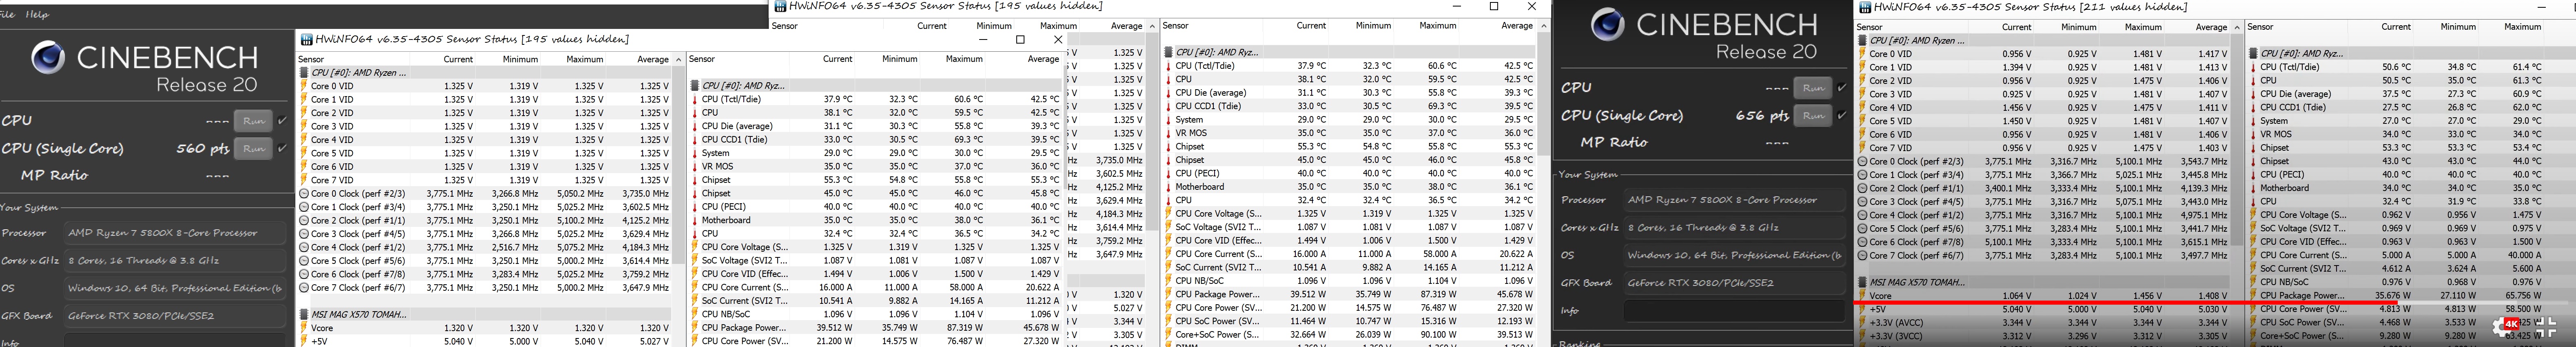Click the exit fullscreen icon in the bottom-right corner
Image resolution: width=2576 pixels, height=347 pixels.
click(2546, 328)
